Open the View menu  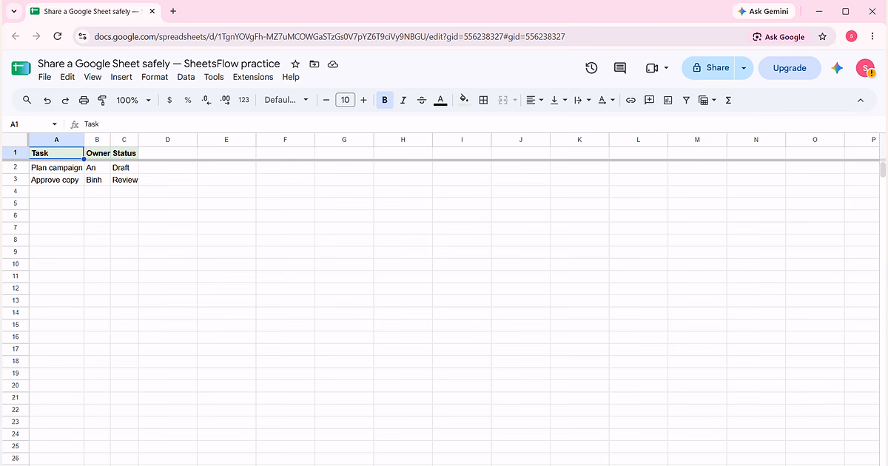pos(92,77)
